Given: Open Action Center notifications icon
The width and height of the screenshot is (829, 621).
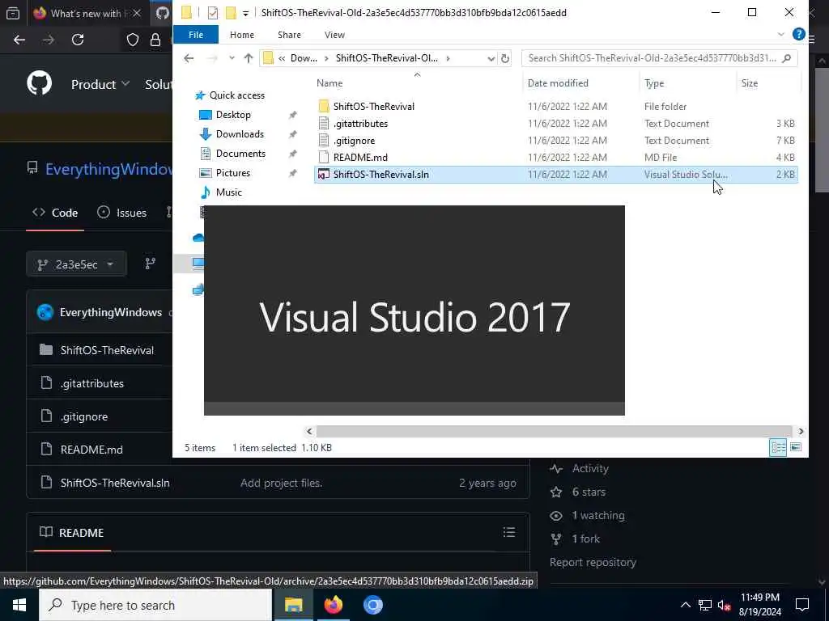Looking at the screenshot, I should pos(802,605).
